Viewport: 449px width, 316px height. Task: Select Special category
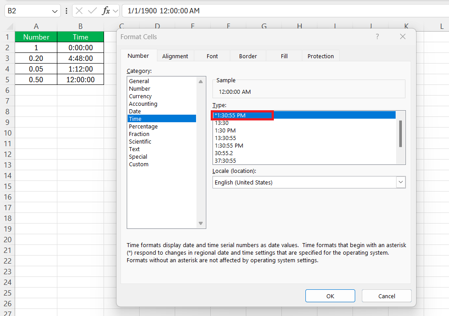click(162, 156)
